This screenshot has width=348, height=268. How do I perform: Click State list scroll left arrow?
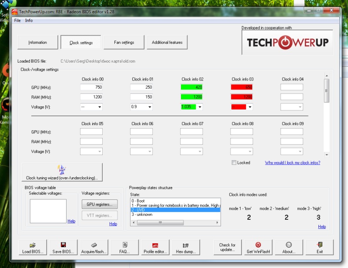point(134,222)
